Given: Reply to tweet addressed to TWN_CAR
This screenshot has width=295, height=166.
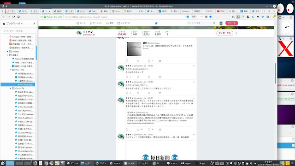Looking at the screenshot, I should [x=127, y=93].
